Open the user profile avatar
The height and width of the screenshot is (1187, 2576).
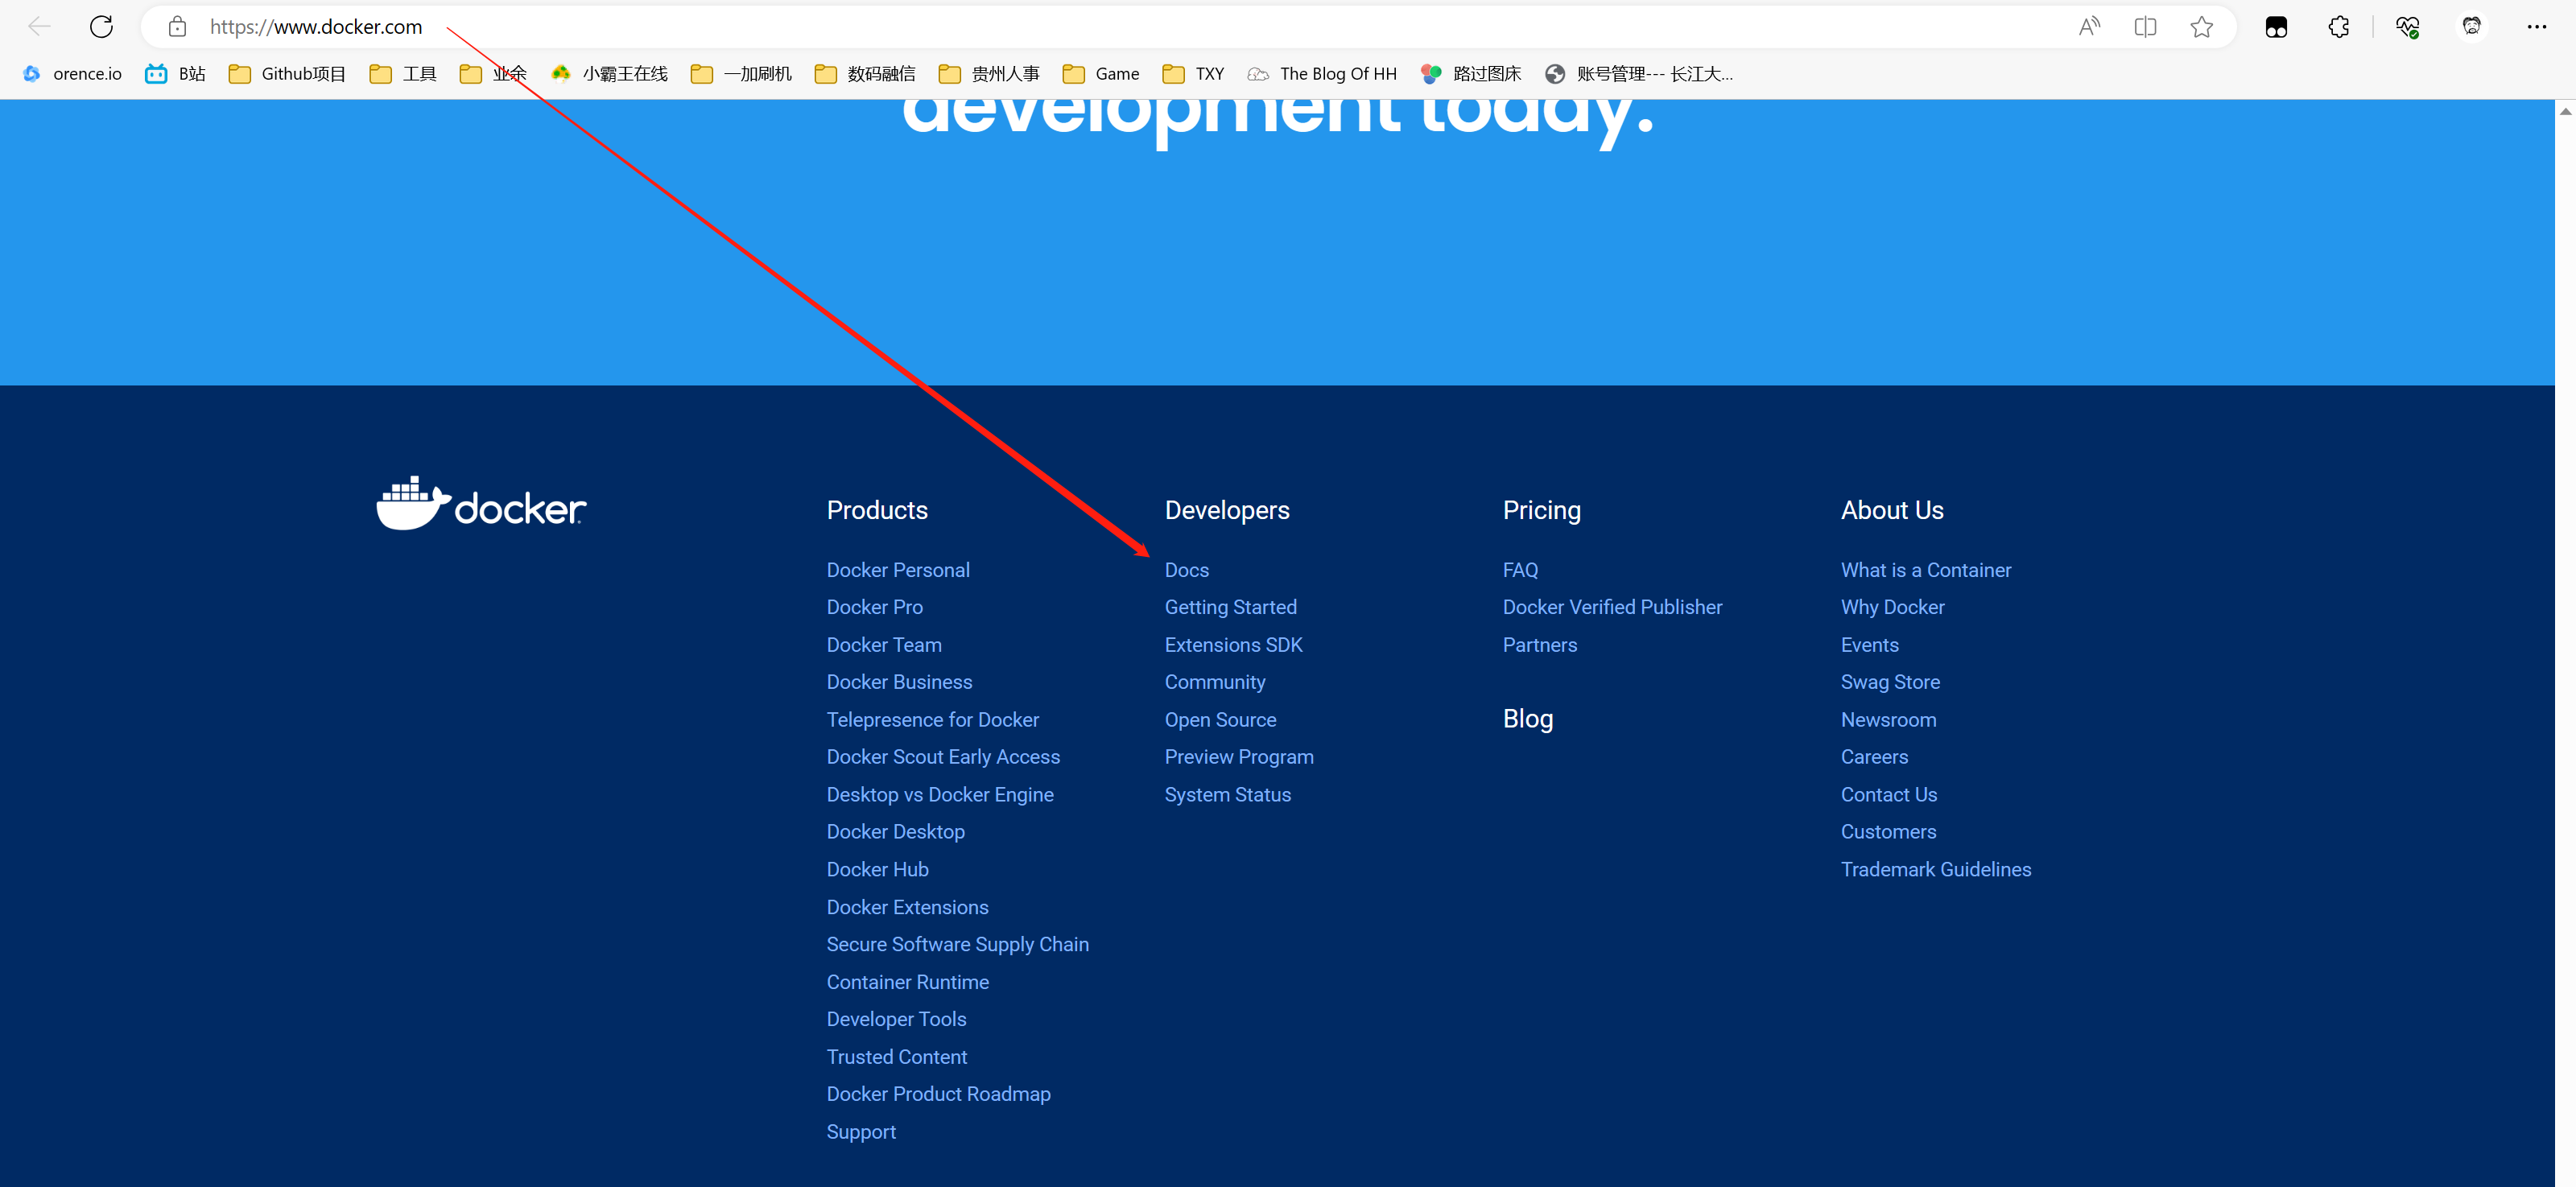tap(2472, 27)
